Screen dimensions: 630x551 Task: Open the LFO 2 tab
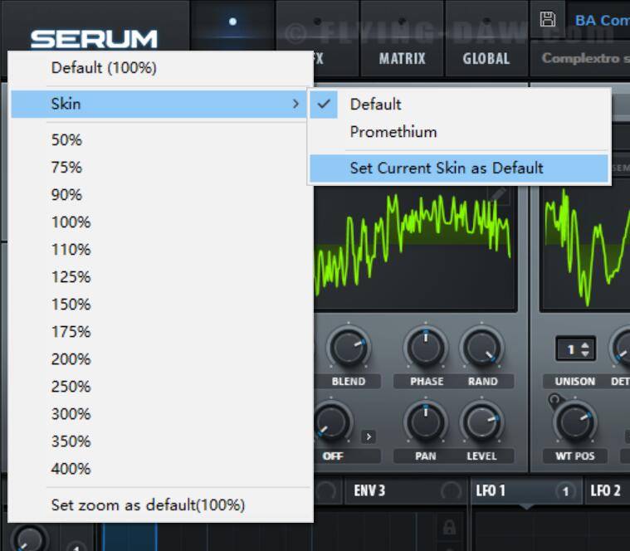(607, 490)
